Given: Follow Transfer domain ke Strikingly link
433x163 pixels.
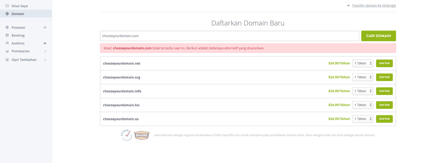Looking at the screenshot, I should [374, 5].
